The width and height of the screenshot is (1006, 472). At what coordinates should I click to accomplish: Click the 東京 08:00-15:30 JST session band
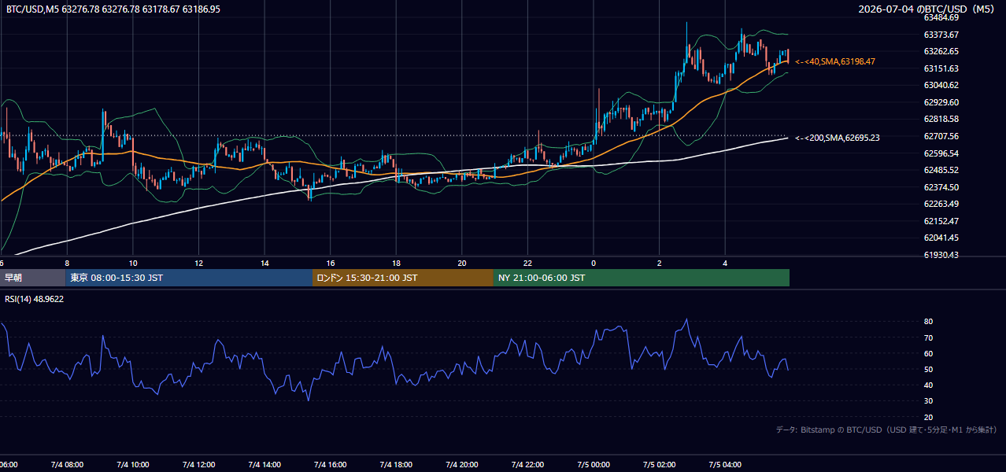[189, 278]
